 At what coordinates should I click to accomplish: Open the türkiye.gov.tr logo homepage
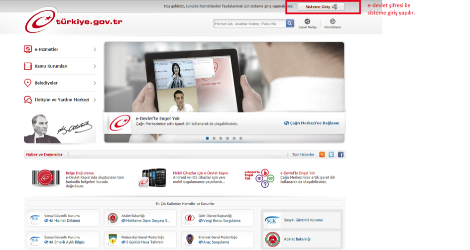[x=74, y=21]
